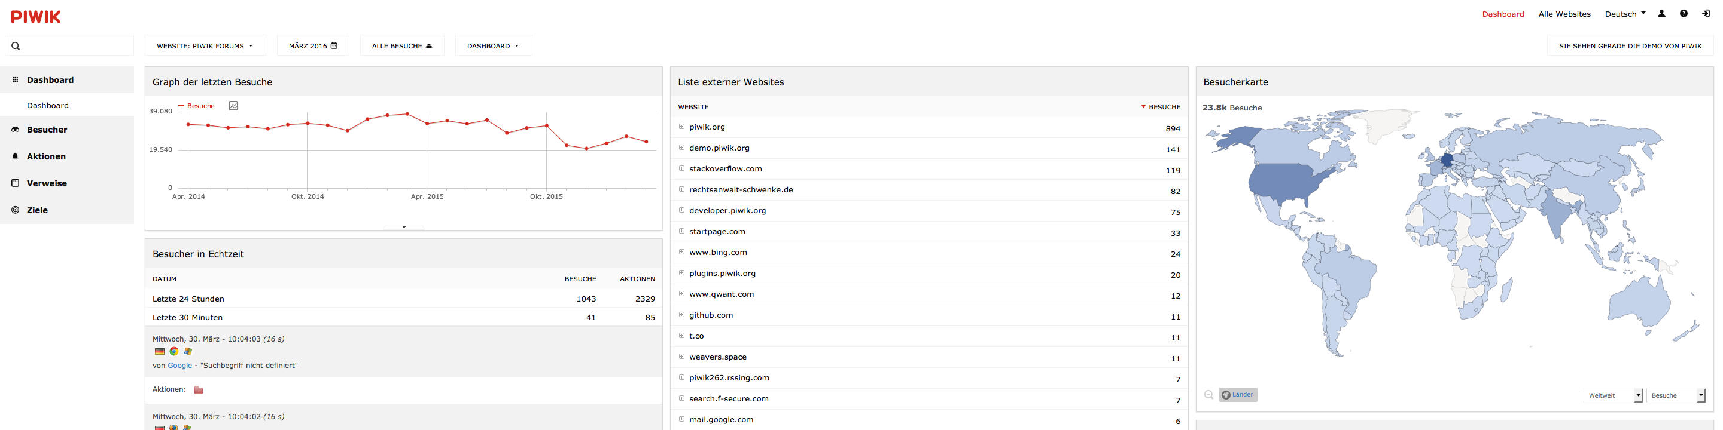Click the mail.google.com entry

721,419
